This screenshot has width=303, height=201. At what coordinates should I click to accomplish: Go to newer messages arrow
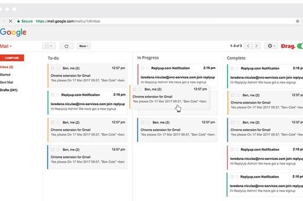(x=248, y=46)
